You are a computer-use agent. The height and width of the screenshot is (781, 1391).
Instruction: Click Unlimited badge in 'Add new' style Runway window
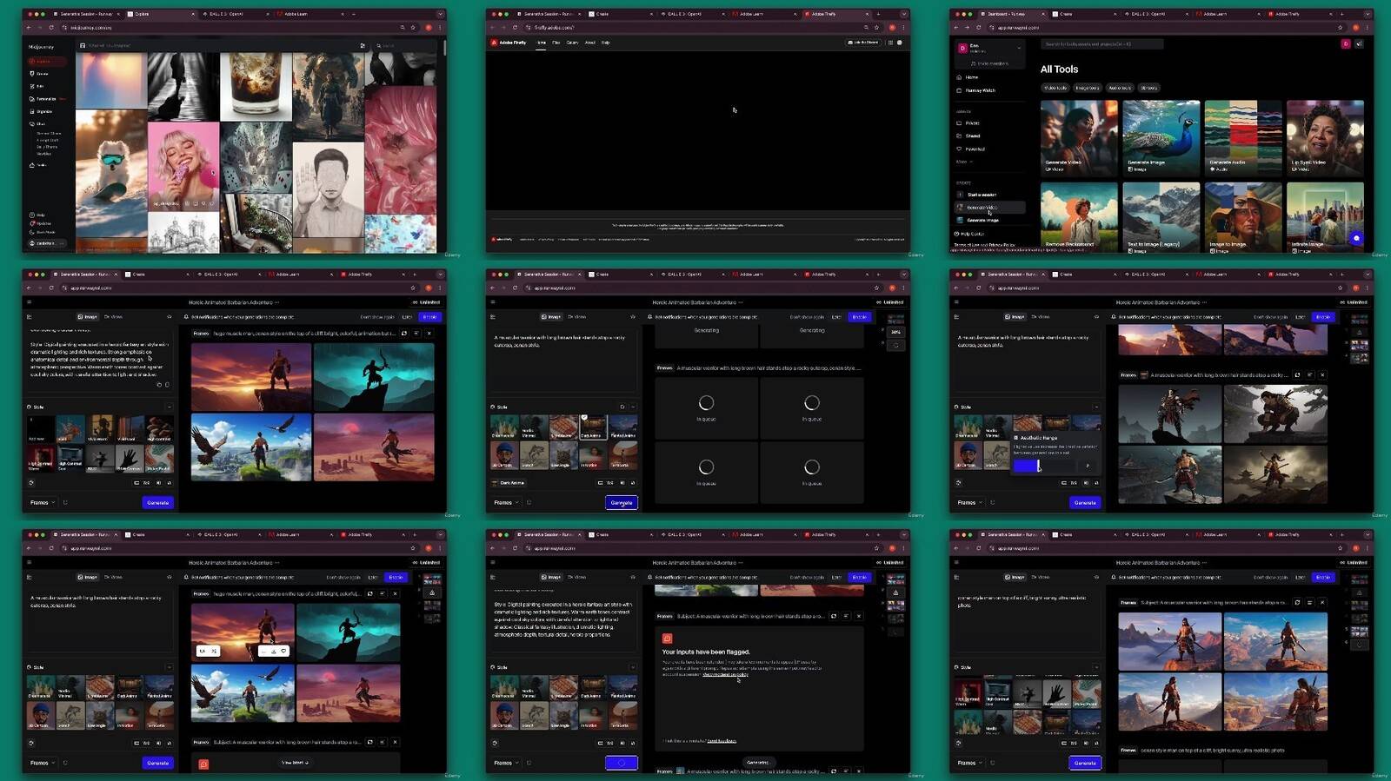[x=426, y=302]
